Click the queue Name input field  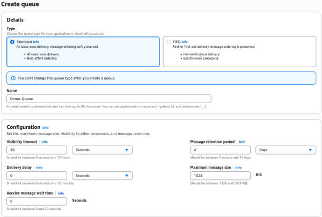109,99
